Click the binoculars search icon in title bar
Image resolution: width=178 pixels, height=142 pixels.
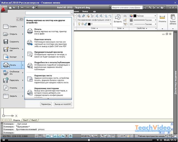tap(145, 8)
